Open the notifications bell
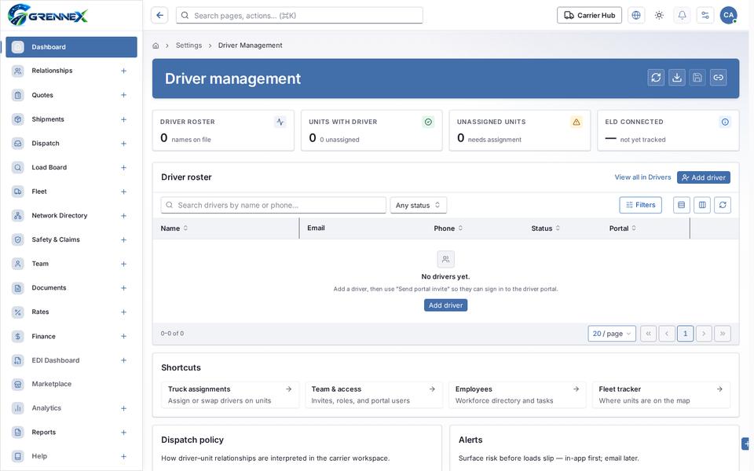Image resolution: width=754 pixels, height=471 pixels. pos(682,16)
